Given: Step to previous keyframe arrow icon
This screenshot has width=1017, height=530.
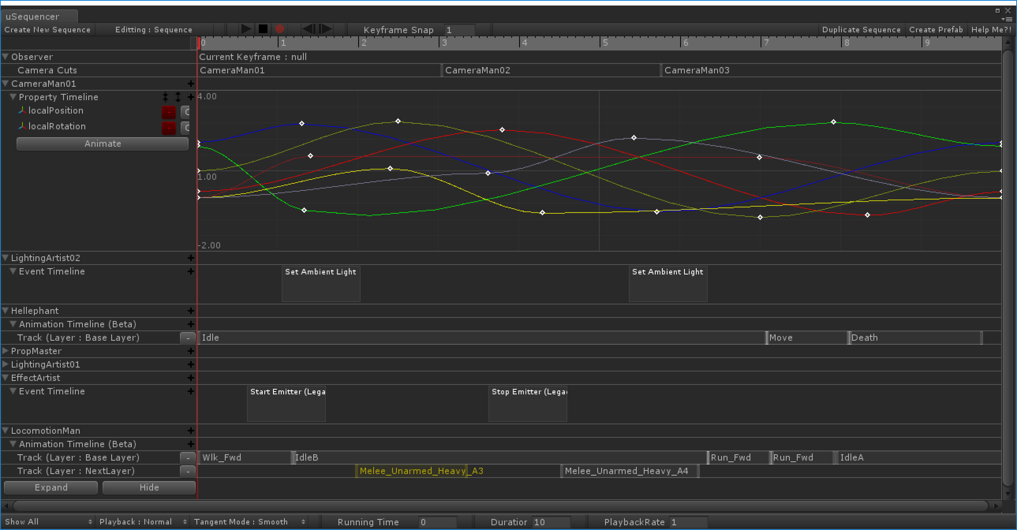Looking at the screenshot, I should point(310,29).
